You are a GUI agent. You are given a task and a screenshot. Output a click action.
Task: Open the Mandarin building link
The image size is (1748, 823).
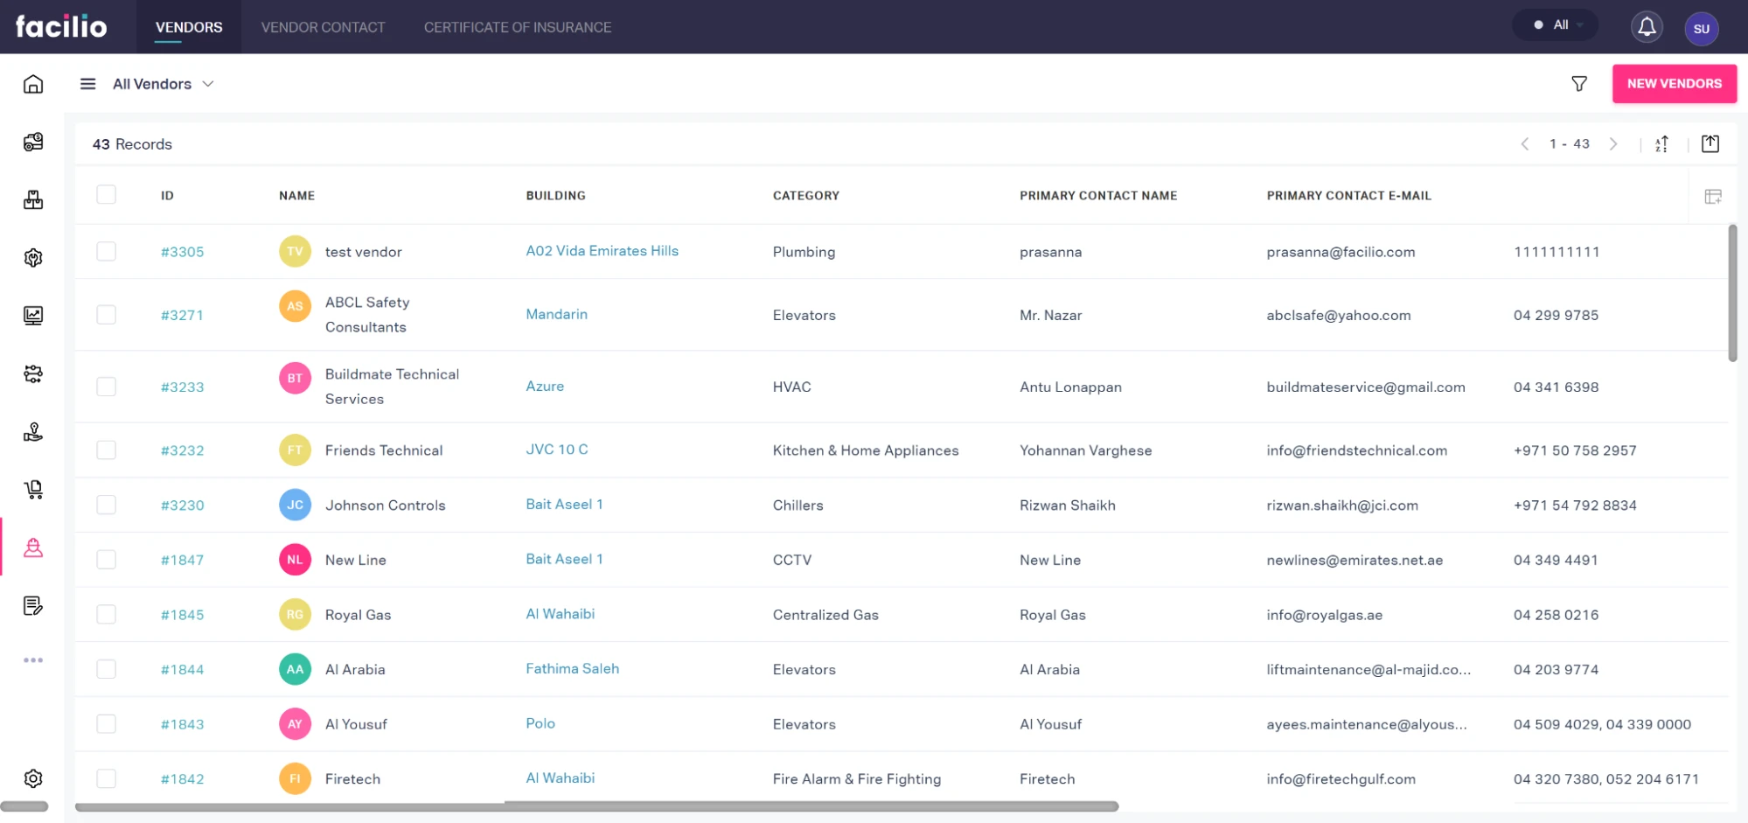[556, 314]
